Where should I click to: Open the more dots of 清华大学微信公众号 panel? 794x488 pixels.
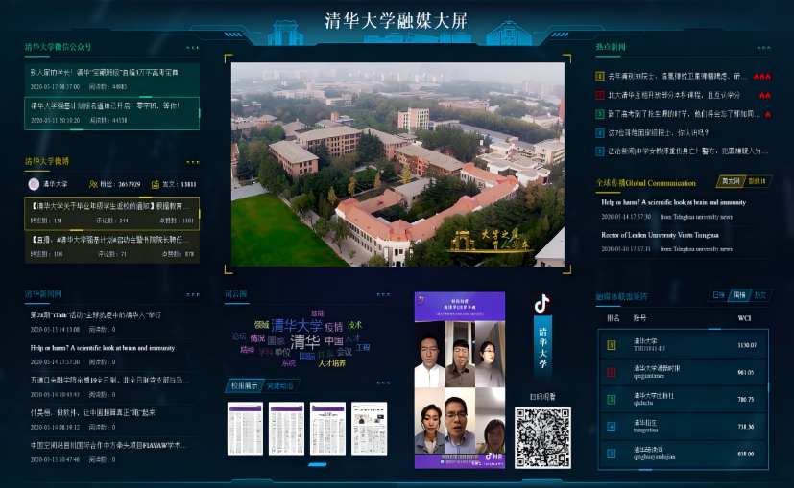coord(193,48)
